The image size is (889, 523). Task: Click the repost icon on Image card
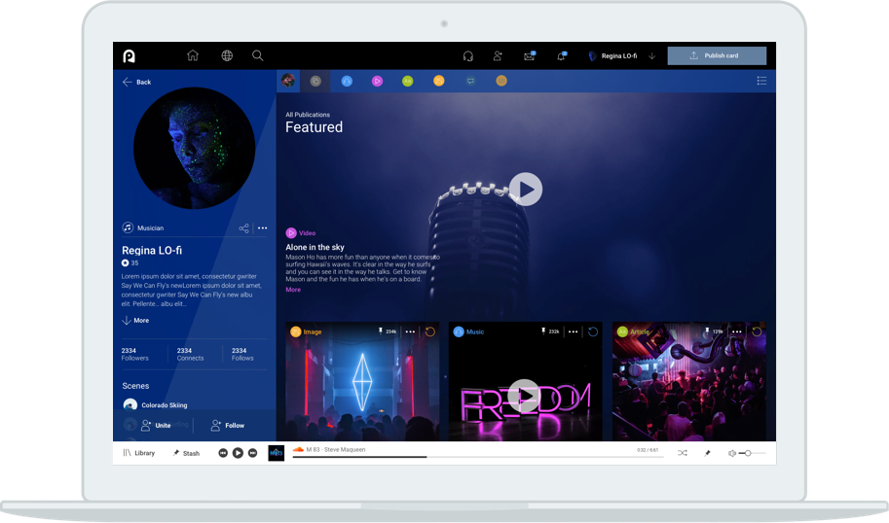[430, 331]
